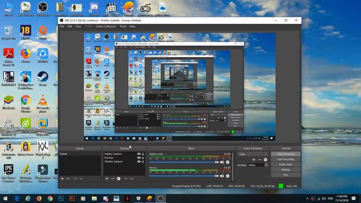Open the Fade transition dropdown
This screenshot has height=203, width=361.
pos(253,154)
